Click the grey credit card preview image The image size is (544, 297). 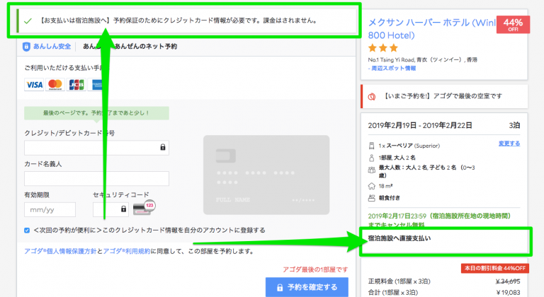pyautogui.click(x=266, y=173)
